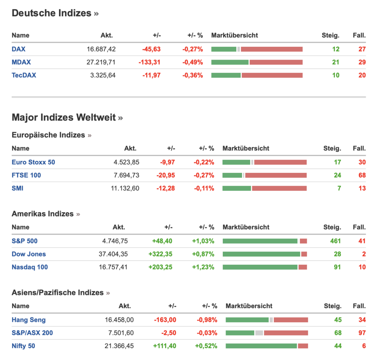
Task: Click the MDAX market overview bar
Action: coord(257,62)
